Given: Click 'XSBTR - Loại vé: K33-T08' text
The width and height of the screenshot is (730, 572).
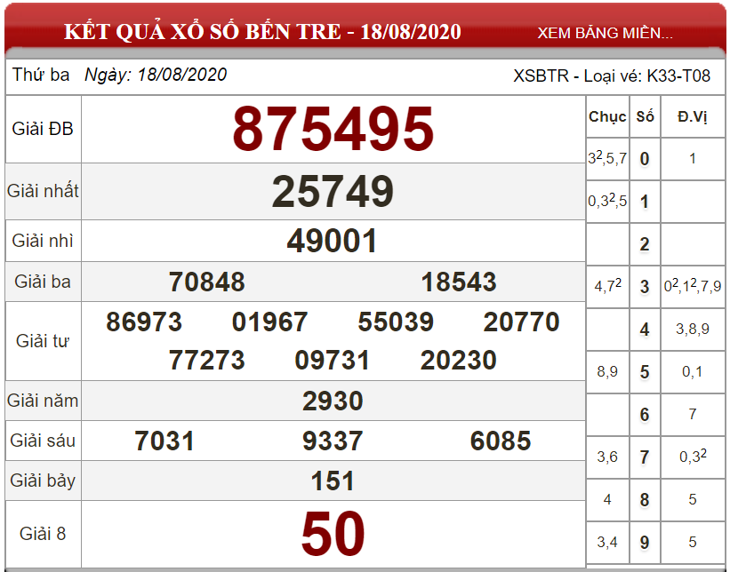Looking at the screenshot, I should [612, 75].
